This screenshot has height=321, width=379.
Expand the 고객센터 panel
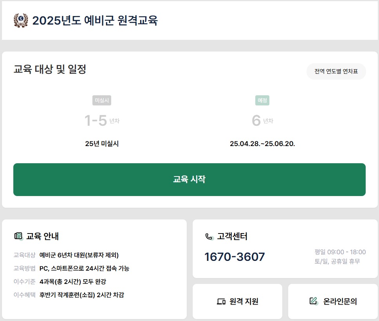coord(227,237)
